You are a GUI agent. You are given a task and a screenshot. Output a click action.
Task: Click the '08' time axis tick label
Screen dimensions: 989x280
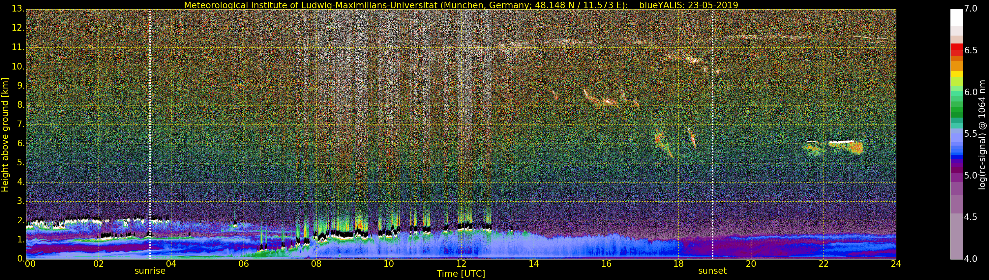pyautogui.click(x=316, y=264)
